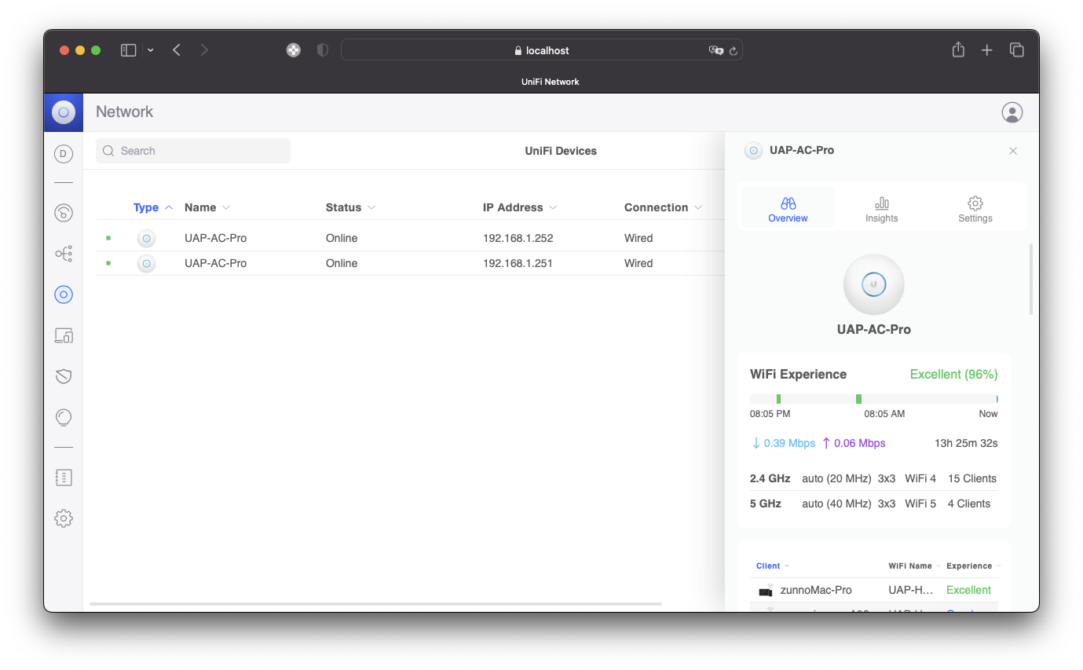This screenshot has height=670, width=1083.
Task: Click the localhost address bar
Action: [542, 50]
